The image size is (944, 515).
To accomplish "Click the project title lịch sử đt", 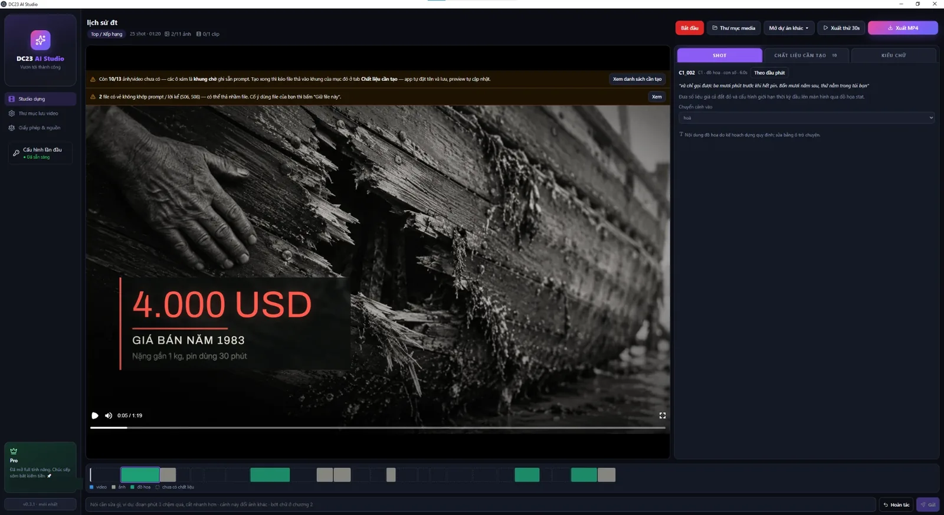I will 102,22.
